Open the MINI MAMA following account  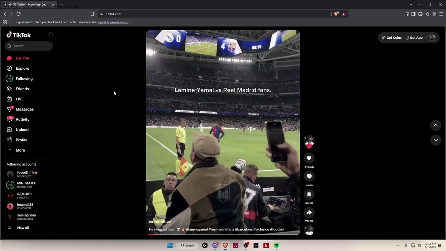coord(29,185)
